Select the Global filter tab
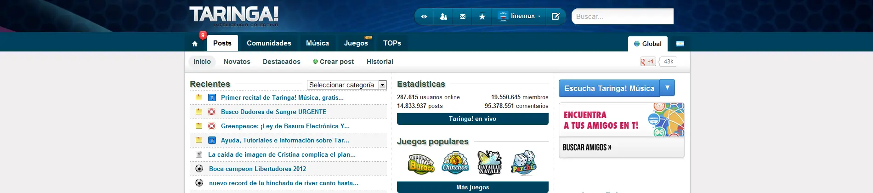873x193 pixels. (648, 44)
